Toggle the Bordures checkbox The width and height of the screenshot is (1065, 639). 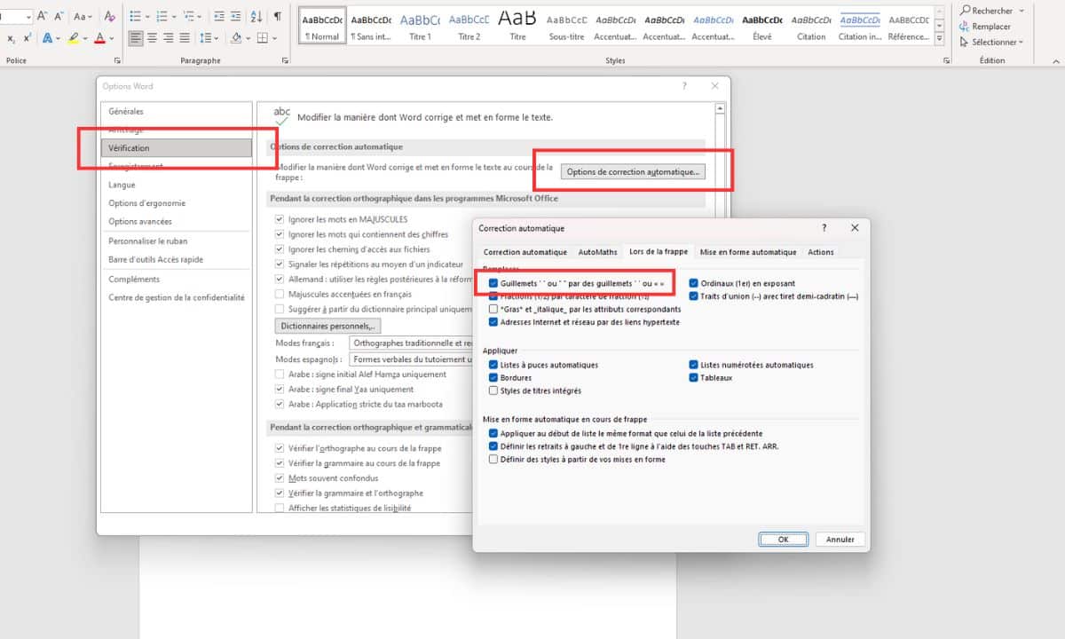[493, 377]
